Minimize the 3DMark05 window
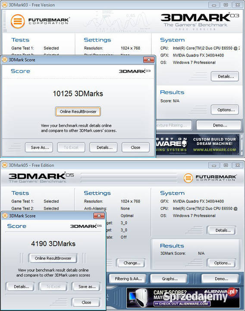The height and width of the screenshot is (311, 245). (214, 165)
